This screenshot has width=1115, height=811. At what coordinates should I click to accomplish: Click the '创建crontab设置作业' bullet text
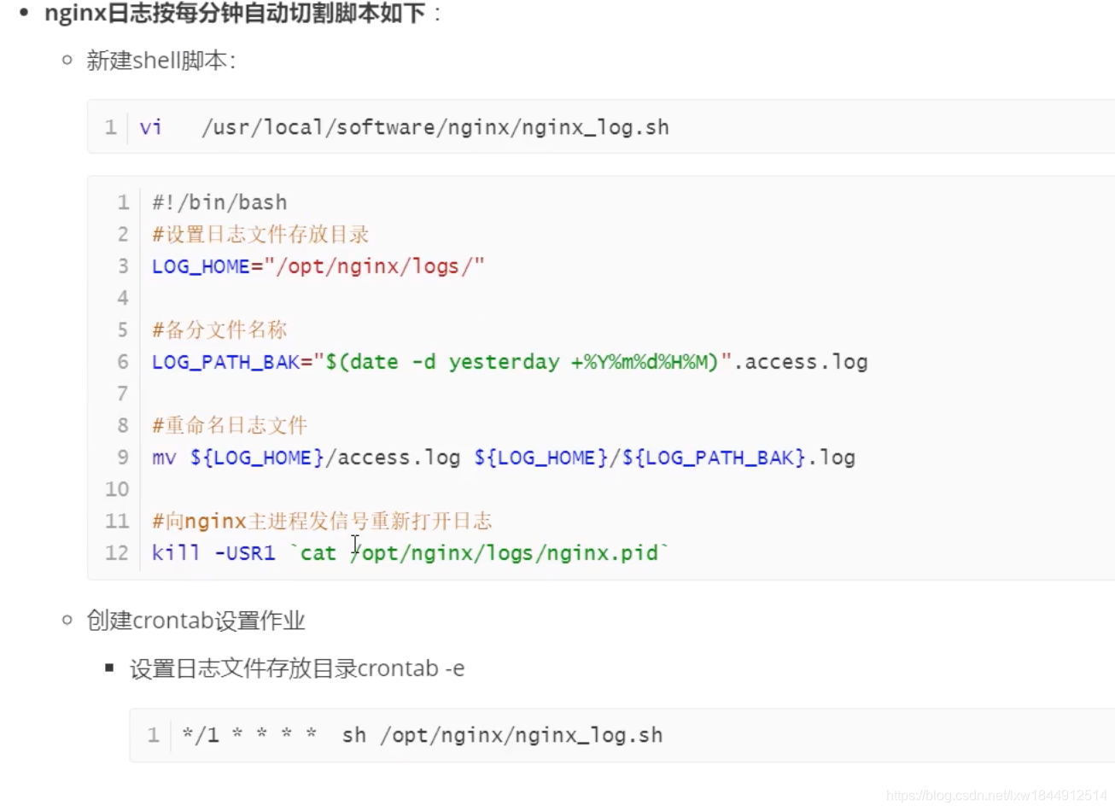pos(196,621)
